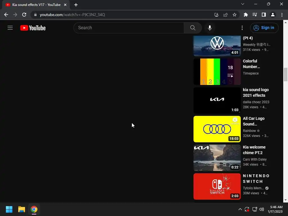The image size is (288, 216).
Task: Open the YouTube guide hamburger menu
Action: point(10,28)
